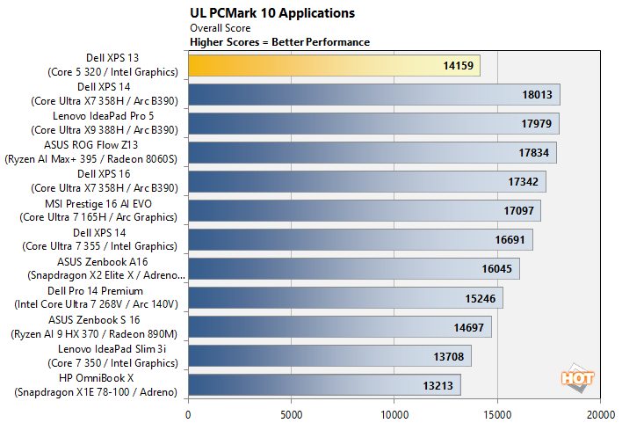Click the x-axis tick label 5000
Viewport: 622px width, 423px height.
tap(291, 415)
